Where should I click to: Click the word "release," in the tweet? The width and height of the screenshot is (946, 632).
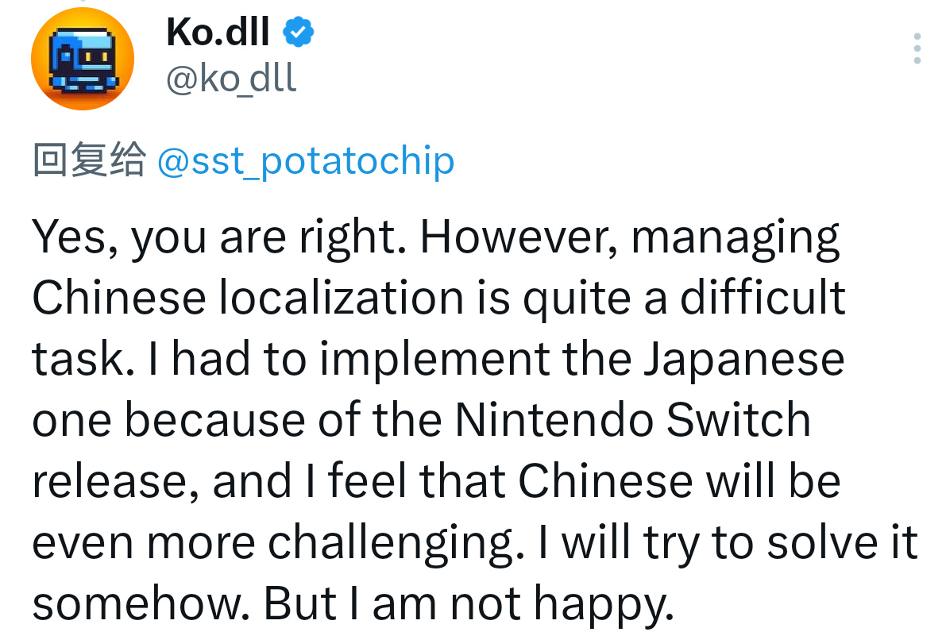[x=116, y=481]
